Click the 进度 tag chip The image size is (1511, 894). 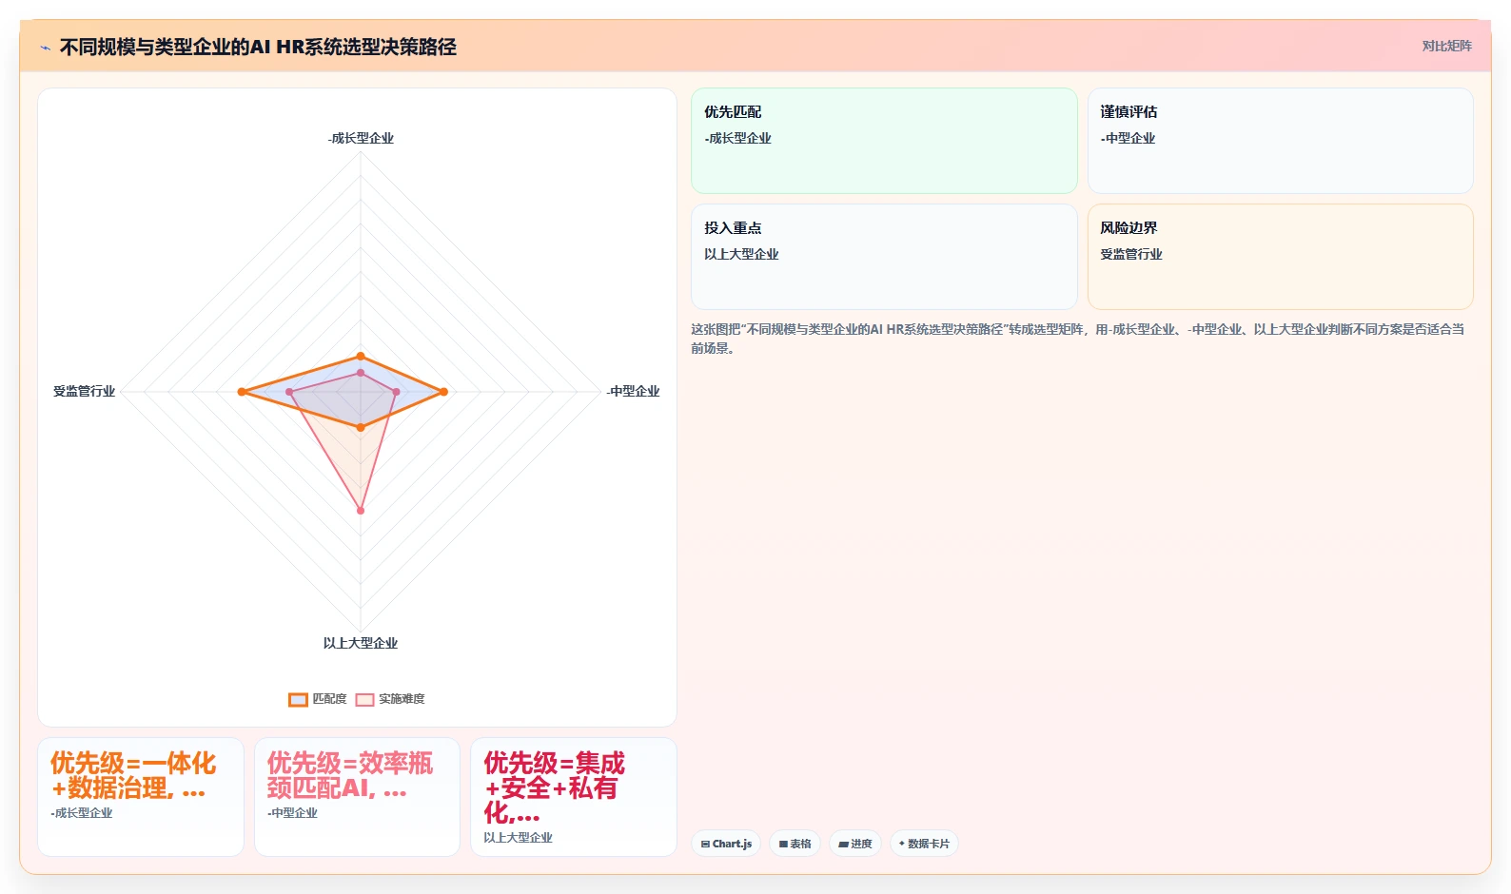[855, 844]
